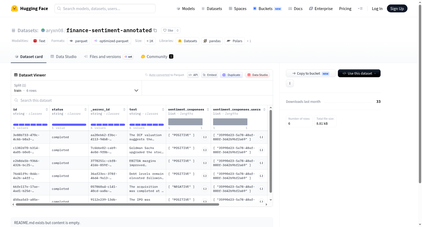The height and width of the screenshot is (227, 422).
Task: Sort by the _server_id column
Action: pos(124,109)
